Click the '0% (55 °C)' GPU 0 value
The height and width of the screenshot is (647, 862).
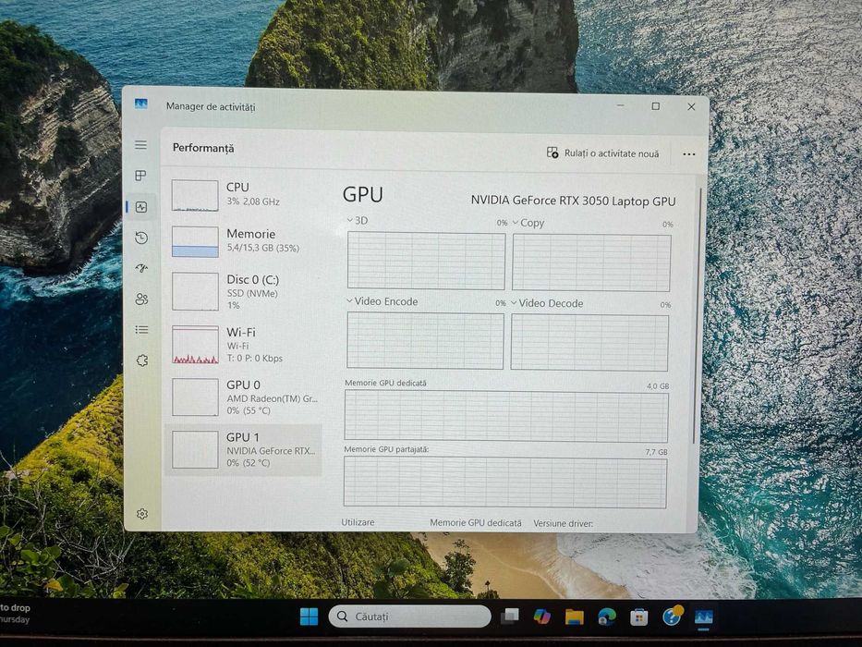coord(249,410)
